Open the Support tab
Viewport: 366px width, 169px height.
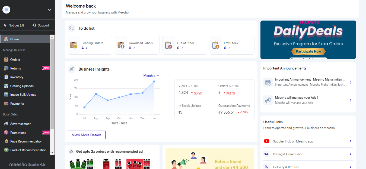[41, 25]
